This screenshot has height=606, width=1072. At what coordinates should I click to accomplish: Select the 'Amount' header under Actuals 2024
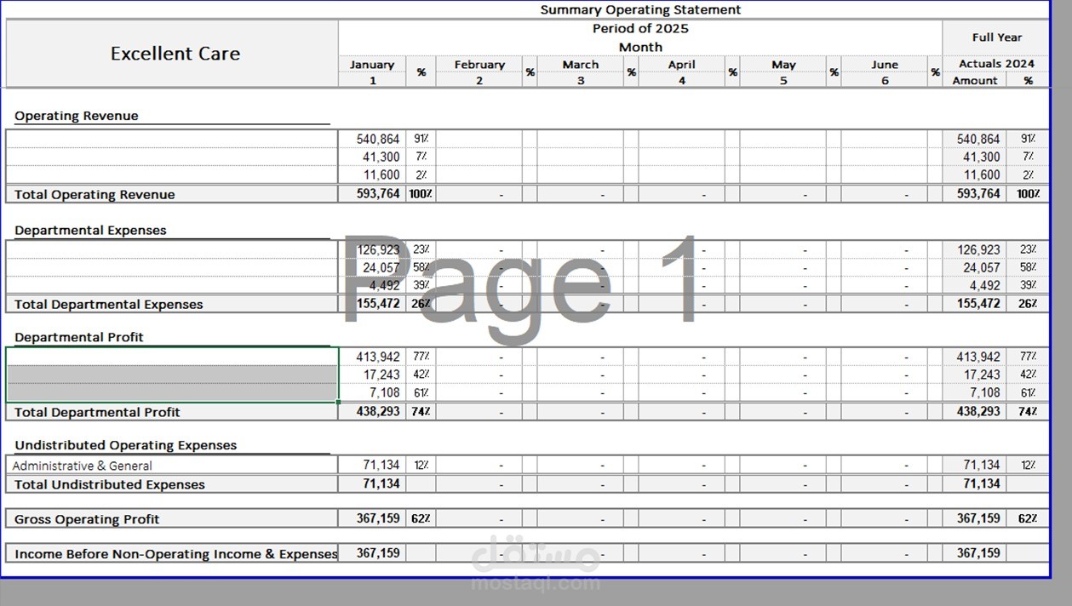pyautogui.click(x=975, y=81)
